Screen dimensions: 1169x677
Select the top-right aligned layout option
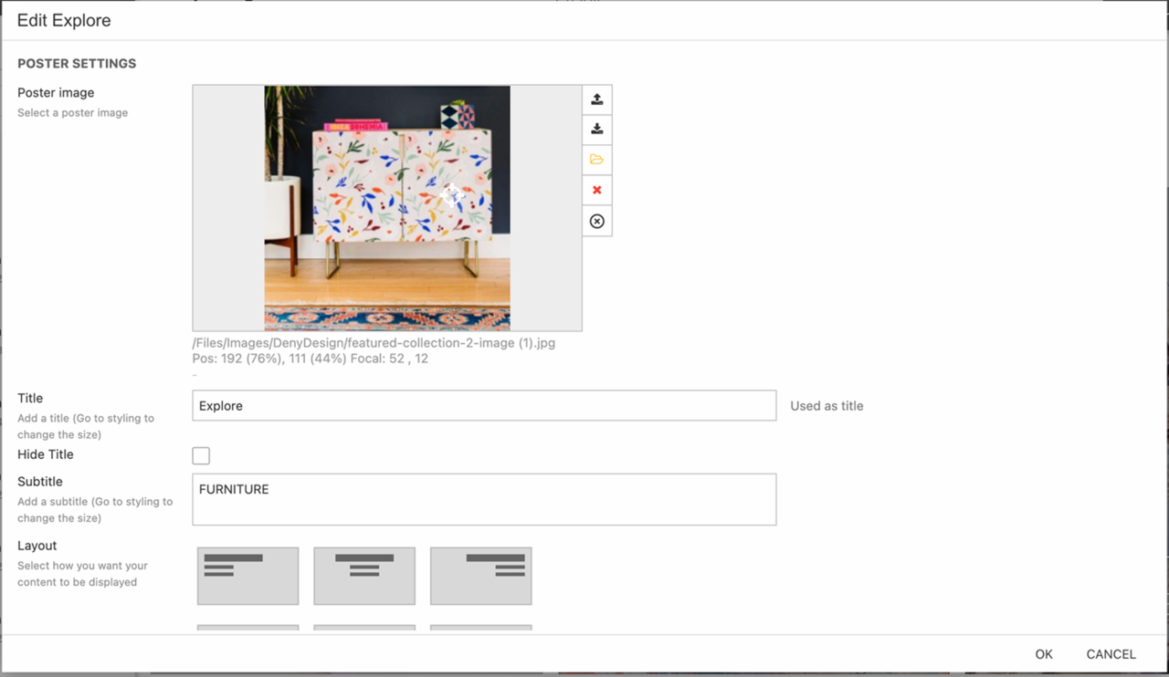pos(481,576)
